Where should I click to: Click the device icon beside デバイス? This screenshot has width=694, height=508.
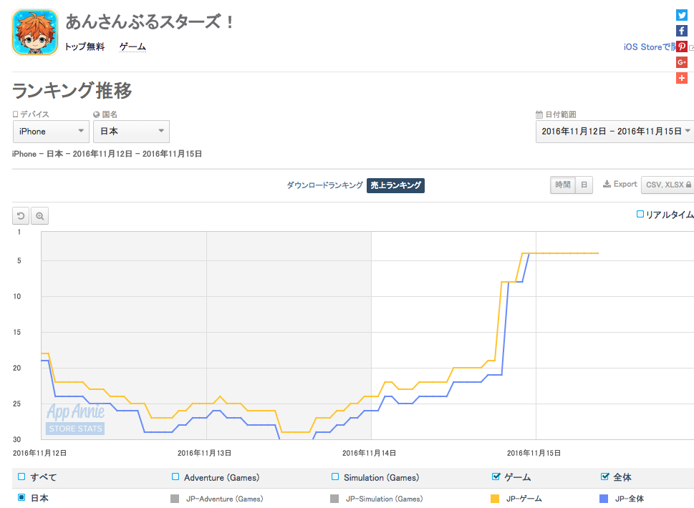16,114
